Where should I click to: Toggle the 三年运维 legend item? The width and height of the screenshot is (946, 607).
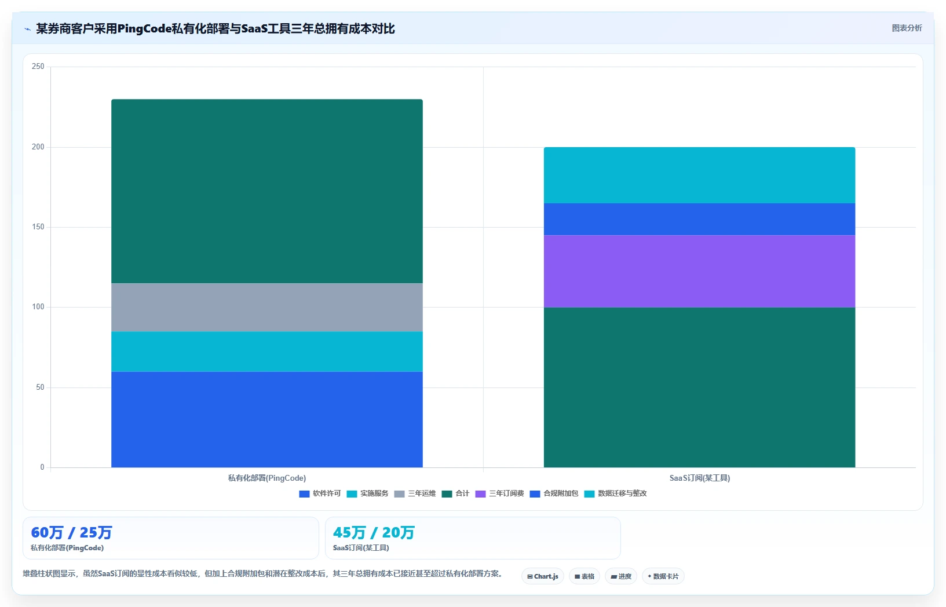click(x=415, y=493)
